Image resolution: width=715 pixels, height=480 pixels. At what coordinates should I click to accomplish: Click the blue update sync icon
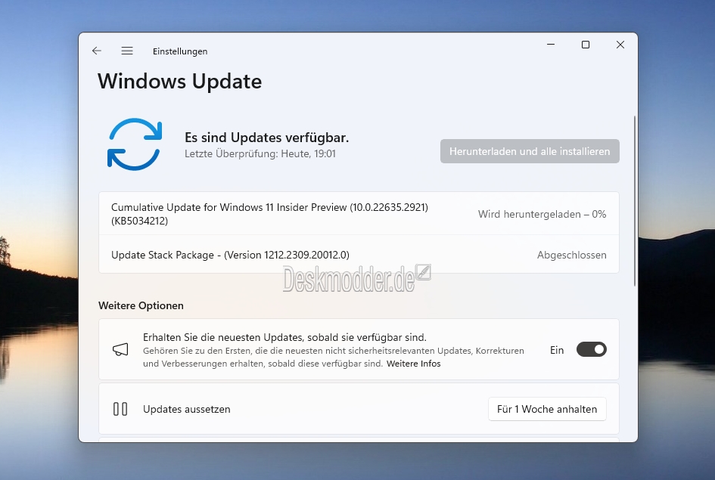point(135,144)
